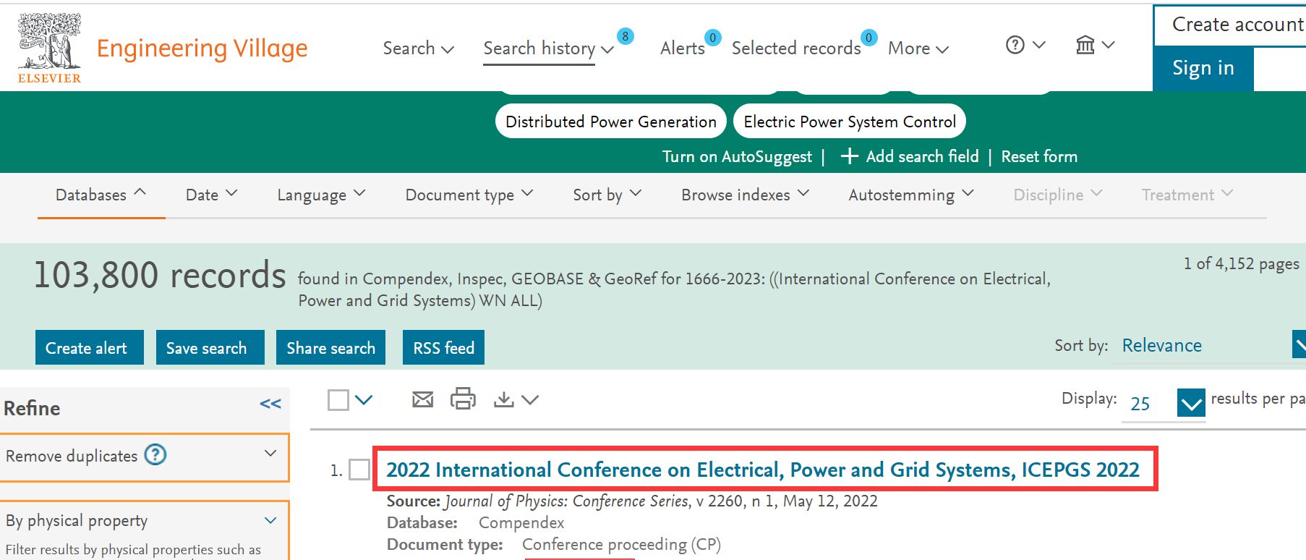Screen dimensions: 1306x560
Task: Open the Browse indexes tab
Action: [746, 195]
